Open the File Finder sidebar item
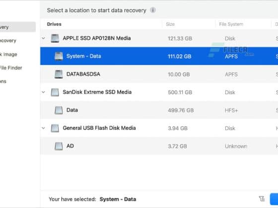The height and width of the screenshot is (208, 278). 11,68
